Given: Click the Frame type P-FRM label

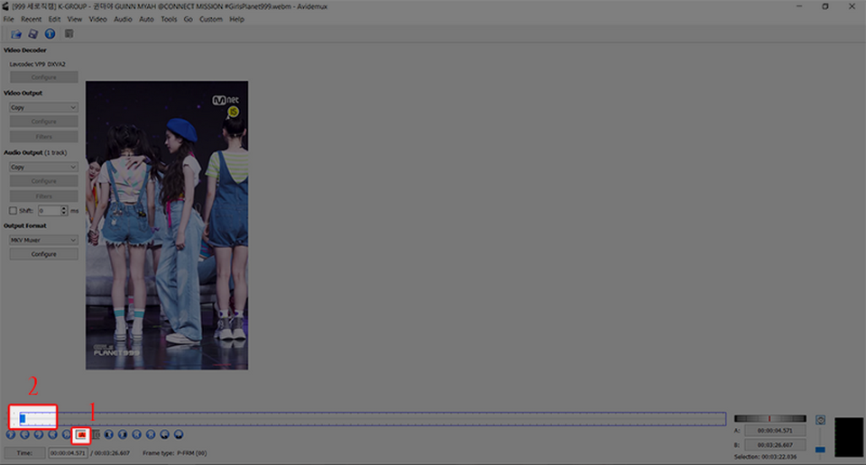Looking at the screenshot, I should pos(174,453).
